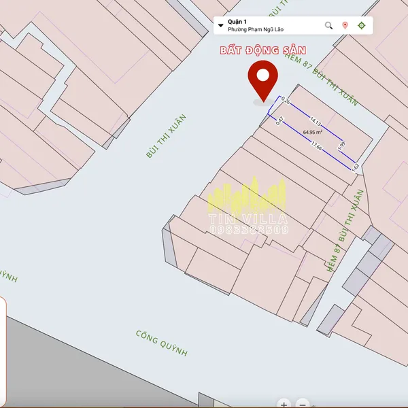Click the 17.66 edge length label

pyautogui.click(x=316, y=146)
